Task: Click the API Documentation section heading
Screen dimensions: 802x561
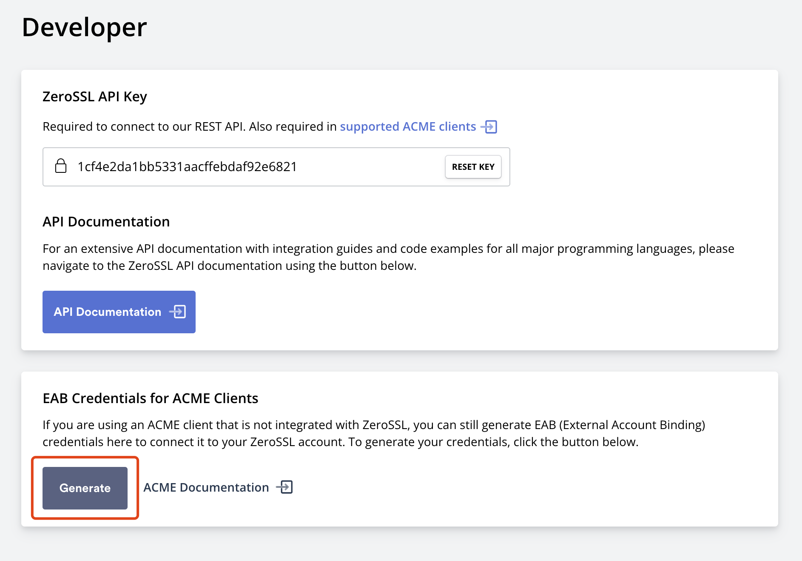Action: [106, 222]
